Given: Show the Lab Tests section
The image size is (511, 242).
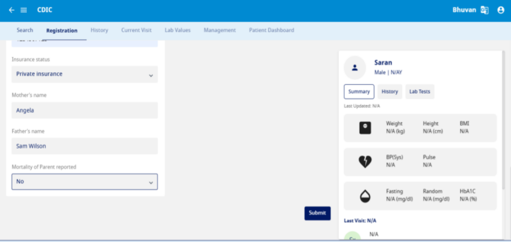Looking at the screenshot, I should [x=419, y=92].
